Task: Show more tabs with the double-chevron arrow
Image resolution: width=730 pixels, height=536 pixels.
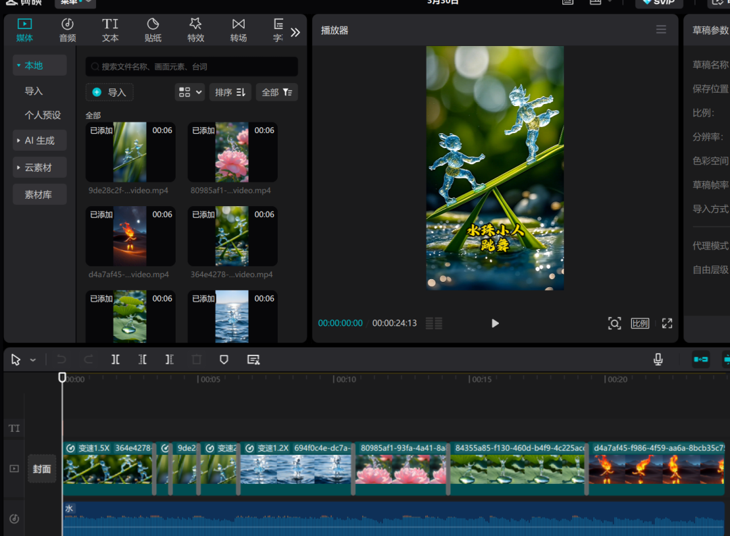Action: click(295, 32)
